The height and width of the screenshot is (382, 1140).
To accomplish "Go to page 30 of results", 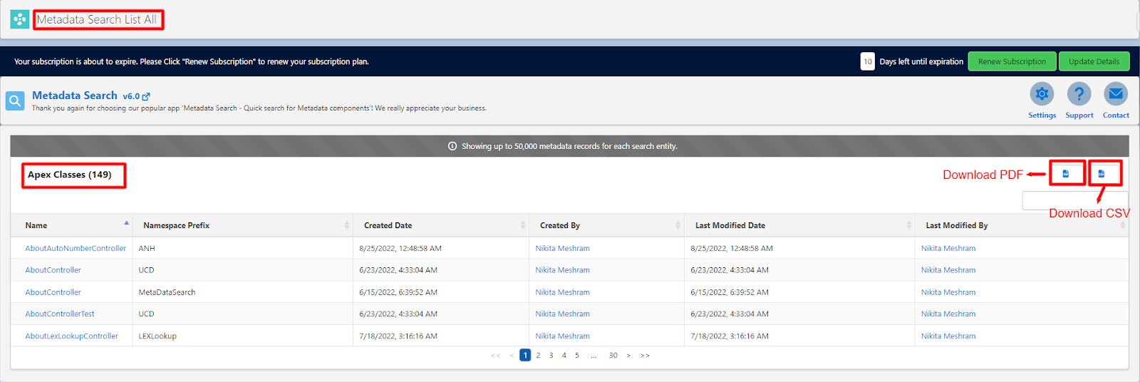I will 613,355.
